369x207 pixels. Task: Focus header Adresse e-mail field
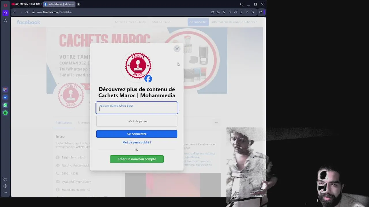pyautogui.click(x=130, y=22)
